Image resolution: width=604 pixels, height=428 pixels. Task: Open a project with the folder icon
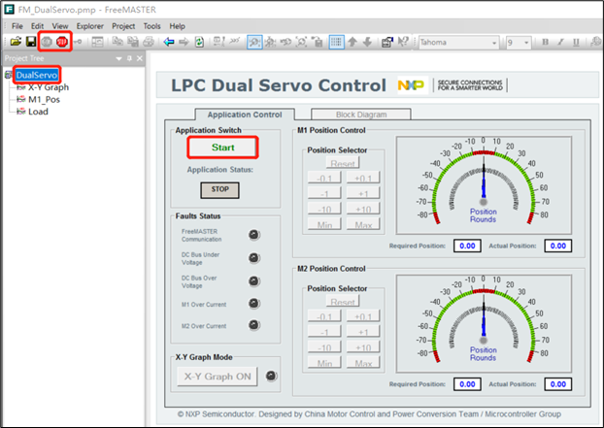[16, 42]
